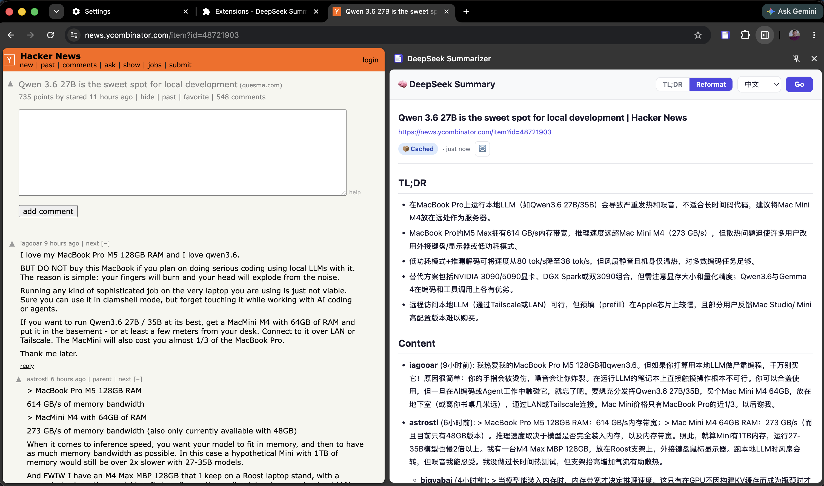Upvote the Qwen 3.6 27B story
Screen dimensions: 824x486
click(10, 84)
